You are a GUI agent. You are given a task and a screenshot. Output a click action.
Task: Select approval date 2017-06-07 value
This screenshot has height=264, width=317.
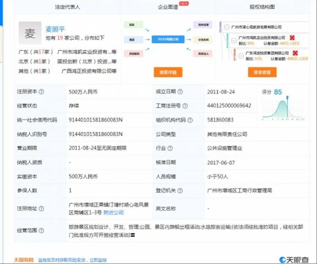click(x=221, y=163)
